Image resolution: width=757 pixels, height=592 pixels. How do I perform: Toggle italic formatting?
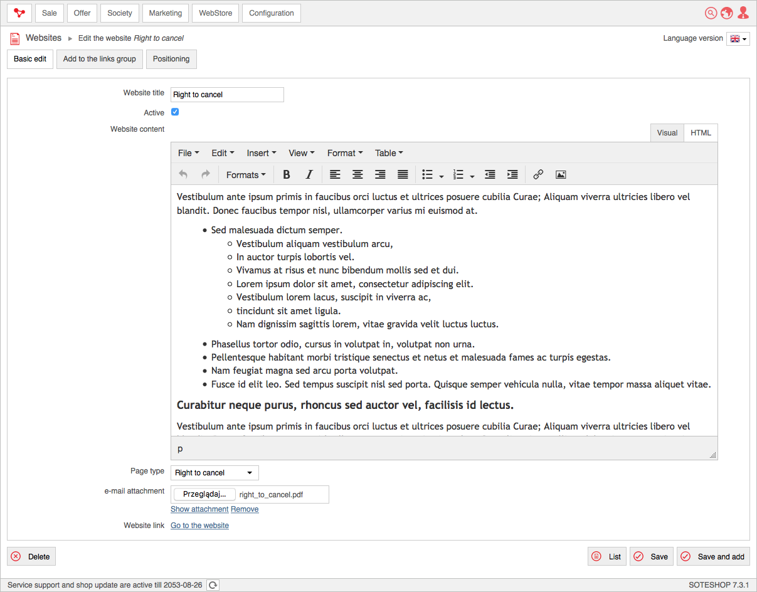pyautogui.click(x=309, y=174)
